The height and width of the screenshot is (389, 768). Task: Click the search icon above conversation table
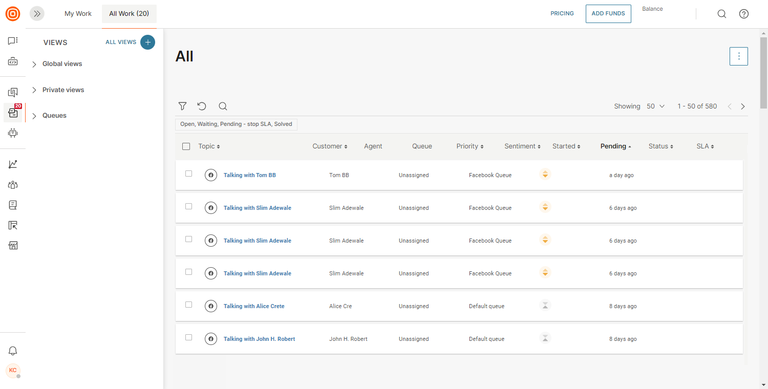point(223,106)
